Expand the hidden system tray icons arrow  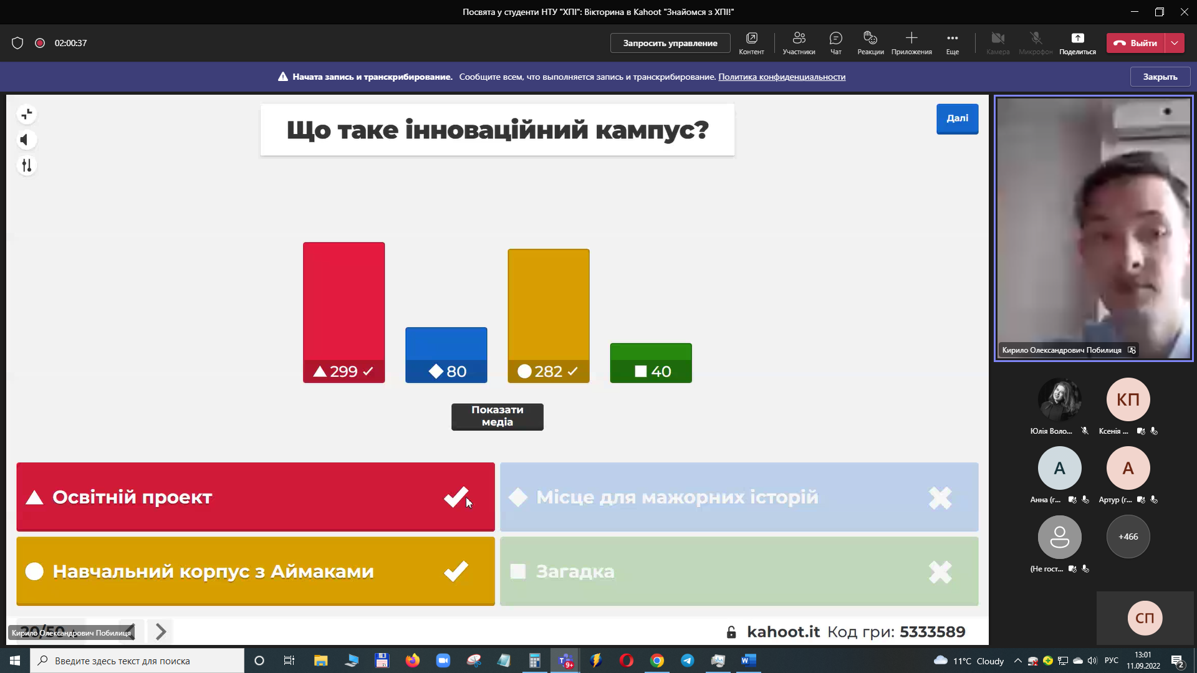point(1017,661)
